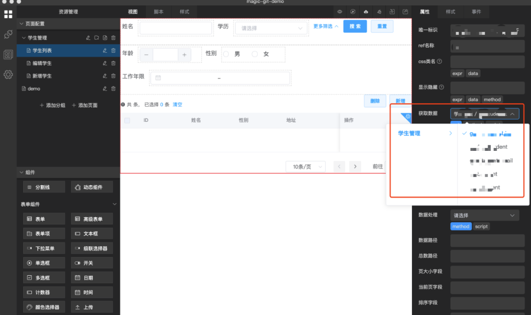The height and width of the screenshot is (315, 531).
Task: Click the blue 搜索 button
Action: click(355, 26)
